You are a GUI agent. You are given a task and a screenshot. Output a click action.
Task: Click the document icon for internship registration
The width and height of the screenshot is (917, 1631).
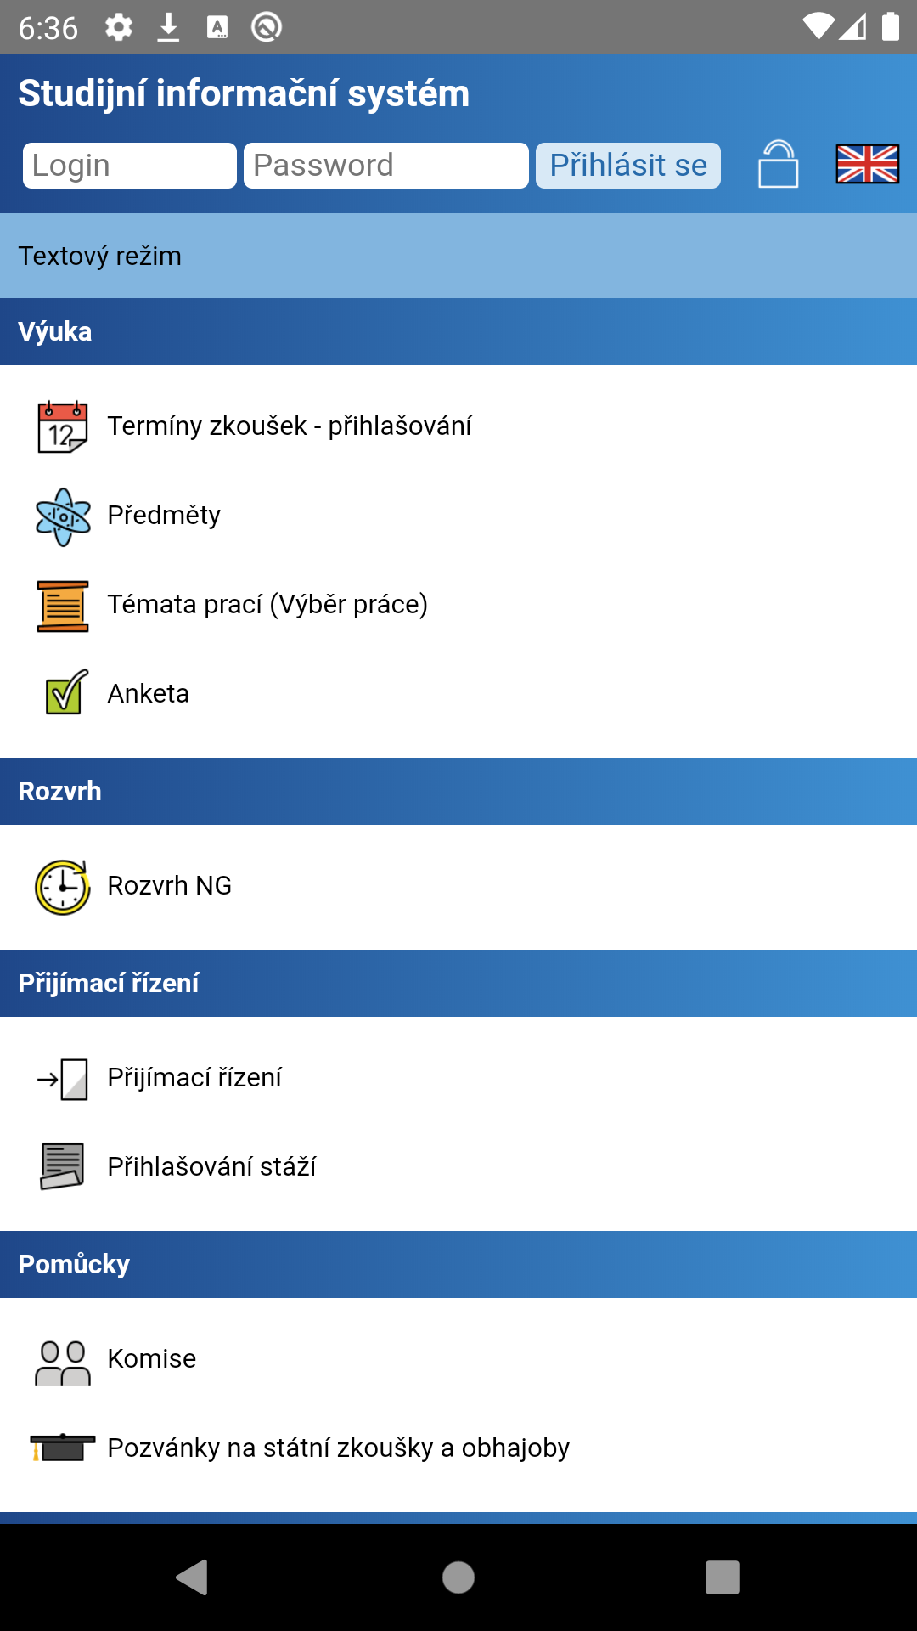tap(63, 1166)
